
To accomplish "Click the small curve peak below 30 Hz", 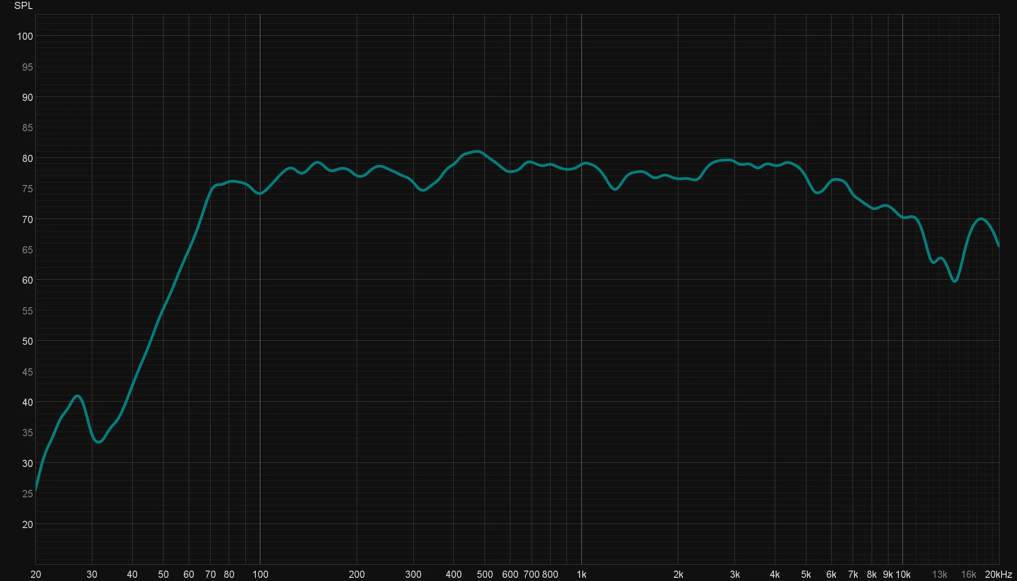I will [77, 396].
